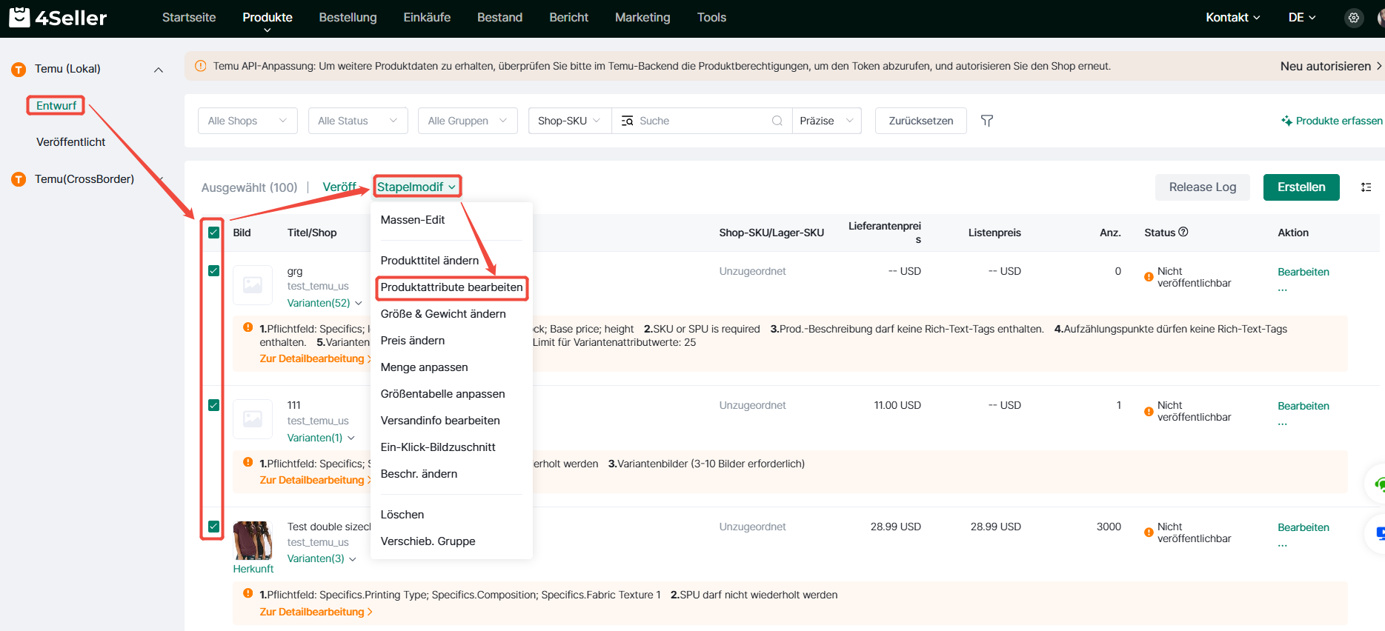Click the scan search icon left of Suche

[x=627, y=121]
